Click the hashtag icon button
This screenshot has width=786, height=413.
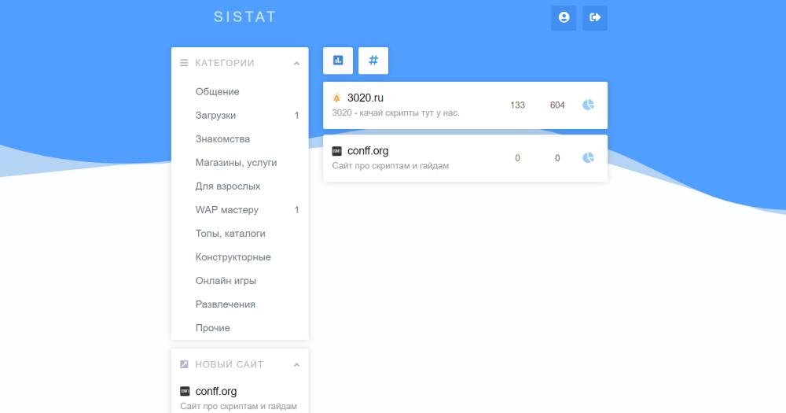coord(373,61)
